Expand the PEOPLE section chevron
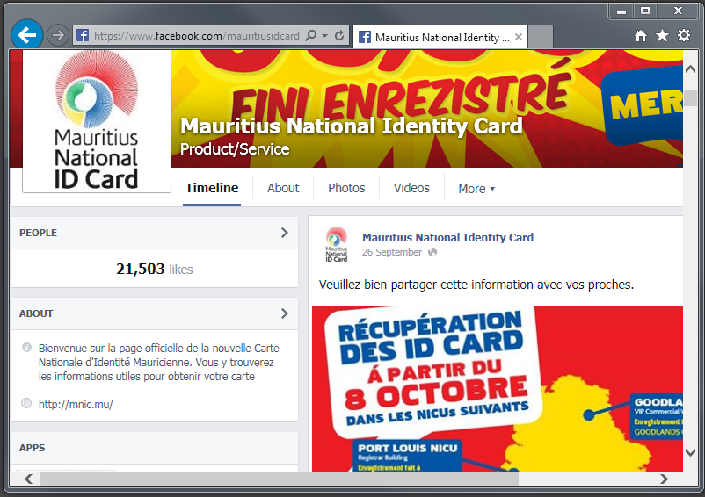The width and height of the screenshot is (705, 497). (284, 233)
